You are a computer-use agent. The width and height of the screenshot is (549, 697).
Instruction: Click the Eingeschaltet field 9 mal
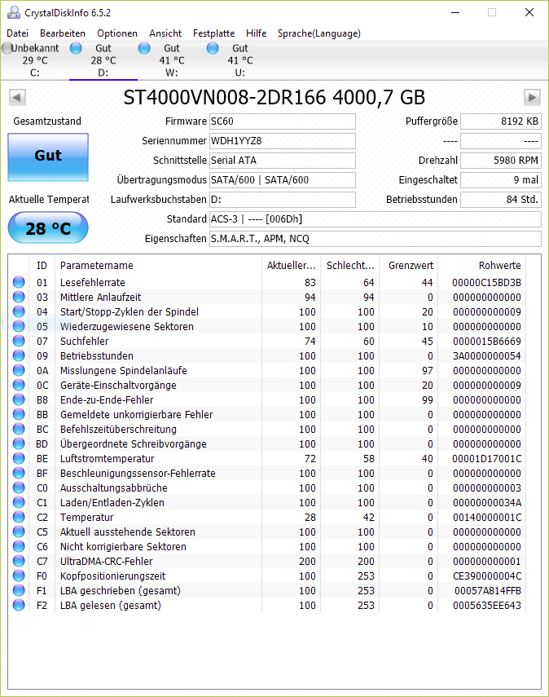(501, 180)
